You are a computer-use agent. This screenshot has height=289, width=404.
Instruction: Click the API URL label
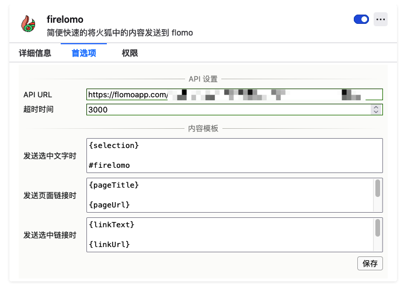pyautogui.click(x=38, y=94)
